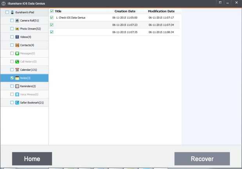Uncheck the note created at 11:07:35

coord(52,32)
